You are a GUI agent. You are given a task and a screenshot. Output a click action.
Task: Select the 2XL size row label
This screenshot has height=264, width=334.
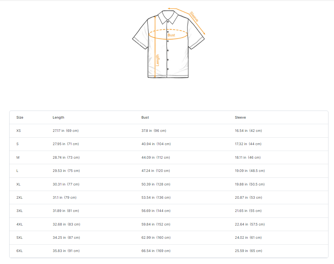pos(19,197)
